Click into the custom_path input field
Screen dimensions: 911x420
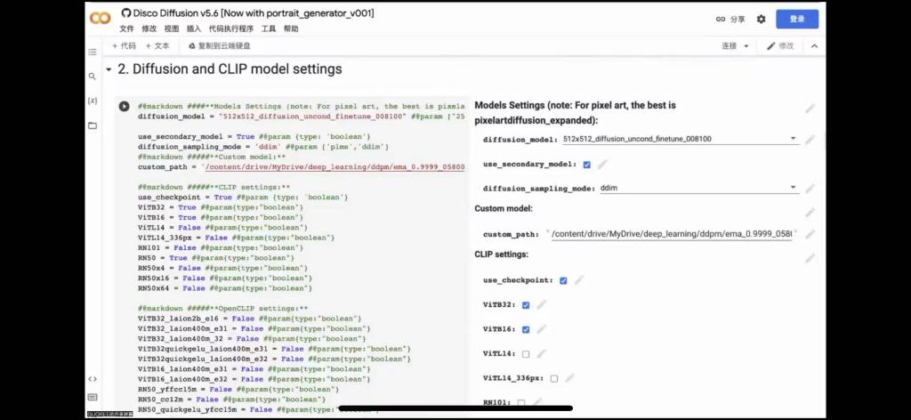coord(671,234)
